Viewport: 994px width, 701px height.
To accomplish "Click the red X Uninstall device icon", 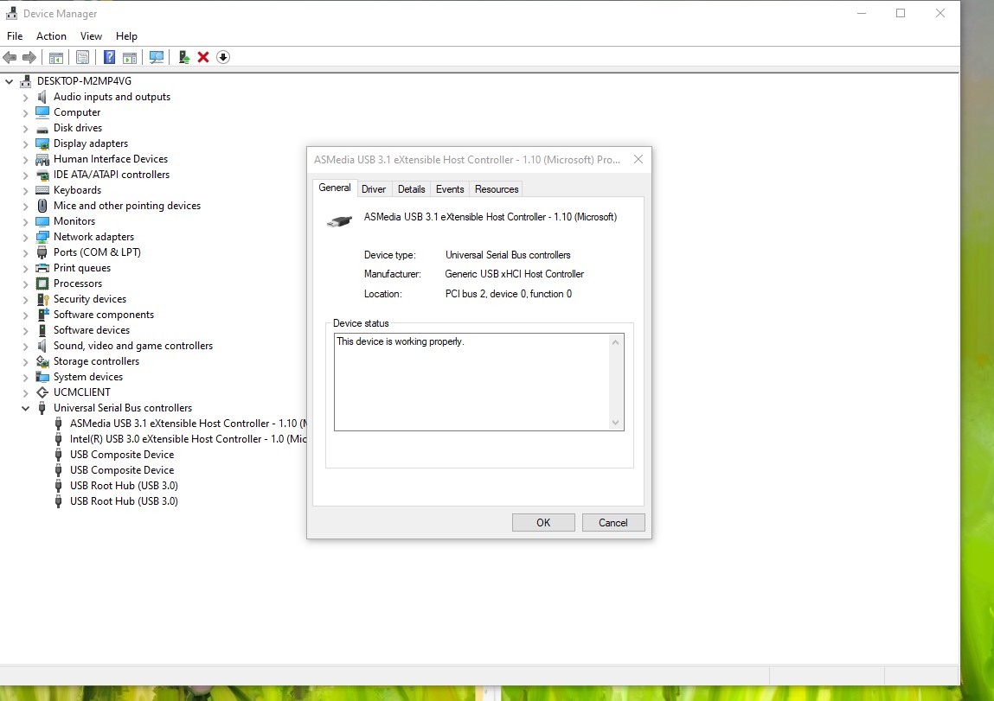I will click(203, 57).
